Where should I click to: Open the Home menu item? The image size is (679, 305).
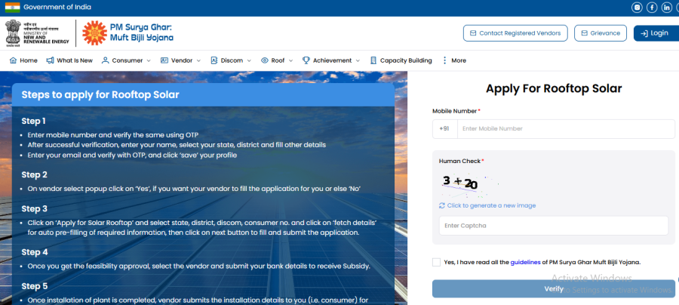[x=23, y=60]
